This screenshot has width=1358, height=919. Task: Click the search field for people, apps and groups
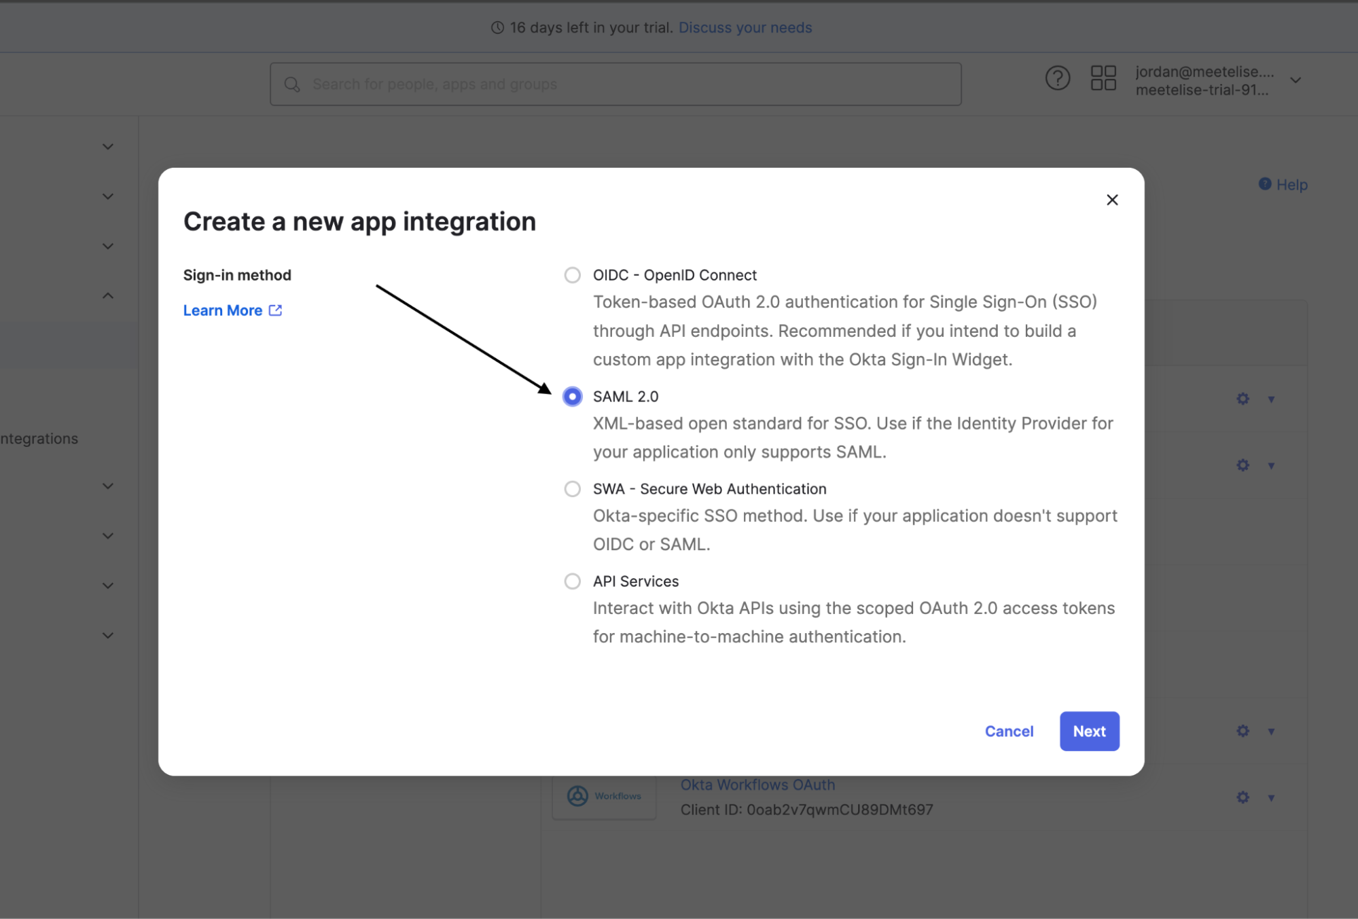pyautogui.click(x=615, y=84)
